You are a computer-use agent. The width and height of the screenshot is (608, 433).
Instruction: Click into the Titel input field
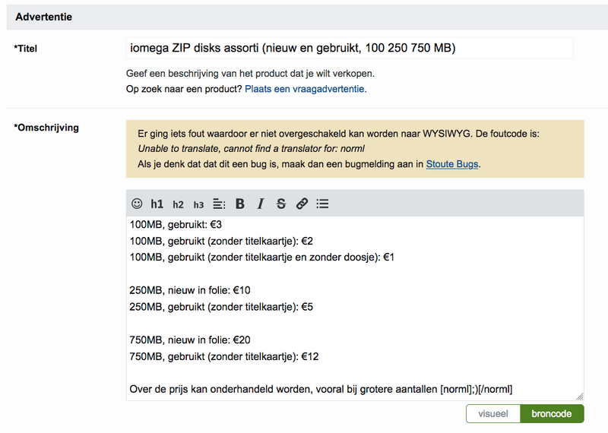coord(349,48)
